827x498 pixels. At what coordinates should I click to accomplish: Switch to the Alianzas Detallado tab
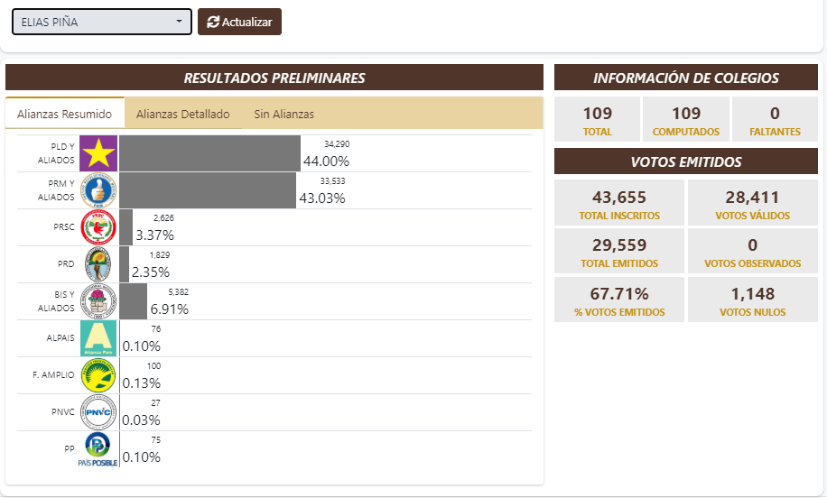[x=183, y=114]
